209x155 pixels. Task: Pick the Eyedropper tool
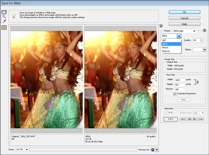coord(4,21)
